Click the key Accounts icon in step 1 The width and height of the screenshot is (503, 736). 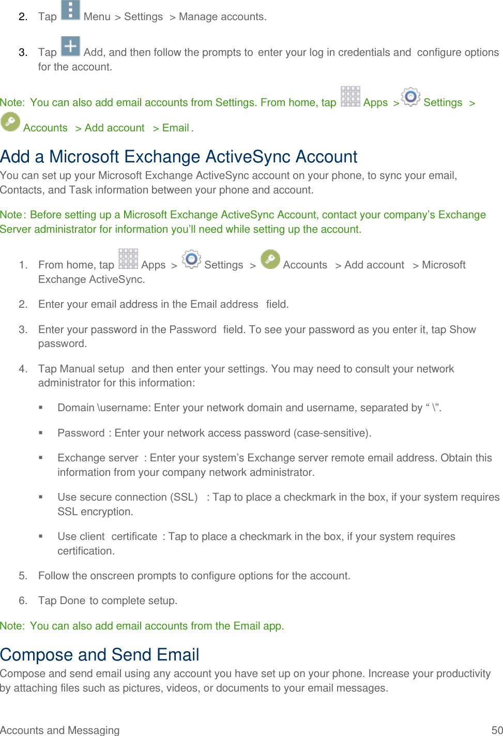point(270,259)
